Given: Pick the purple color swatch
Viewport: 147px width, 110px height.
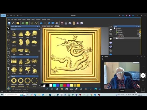Looking at the screenshot, I should [x=68, y=85].
